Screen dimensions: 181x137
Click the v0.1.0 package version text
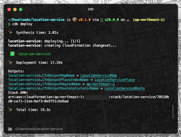pos(84,20)
